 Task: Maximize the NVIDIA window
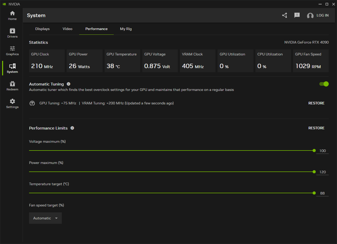327,4
